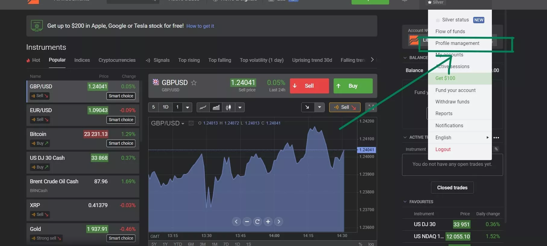Open Top volatility (1 day) tab
This screenshot has width=547, height=246.
[261, 60]
